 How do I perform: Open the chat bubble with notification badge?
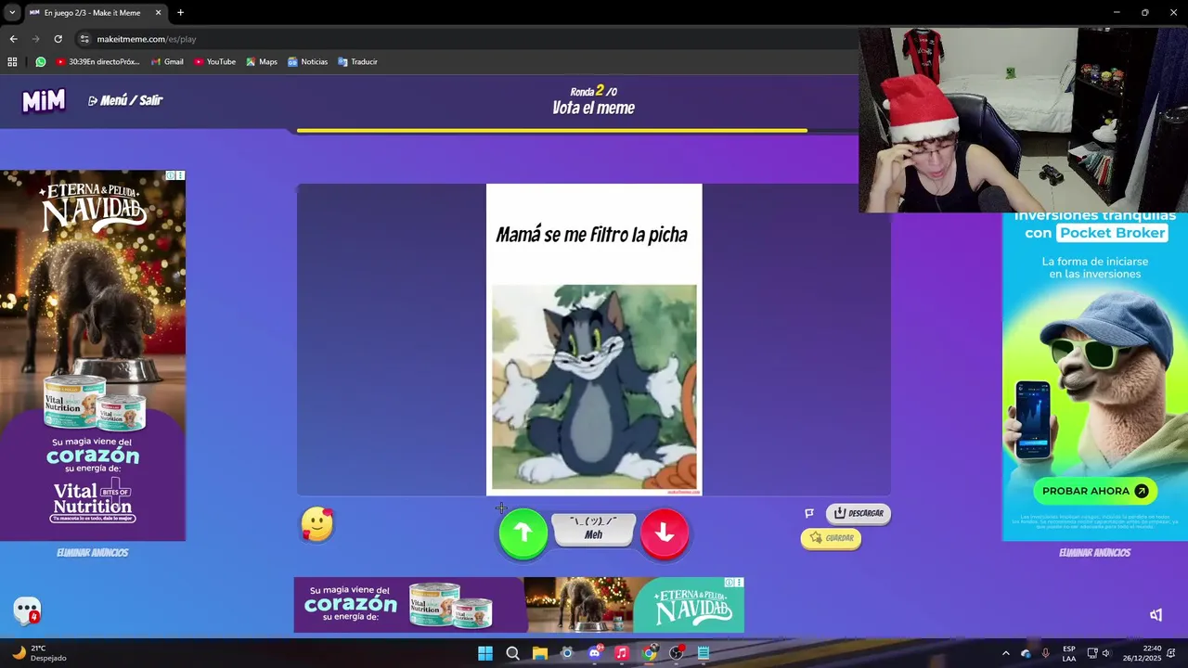click(27, 610)
